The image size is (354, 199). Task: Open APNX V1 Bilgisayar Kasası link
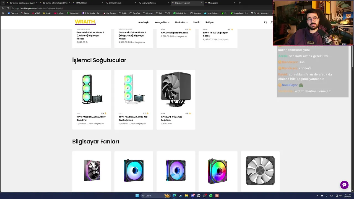pyautogui.click(x=175, y=33)
